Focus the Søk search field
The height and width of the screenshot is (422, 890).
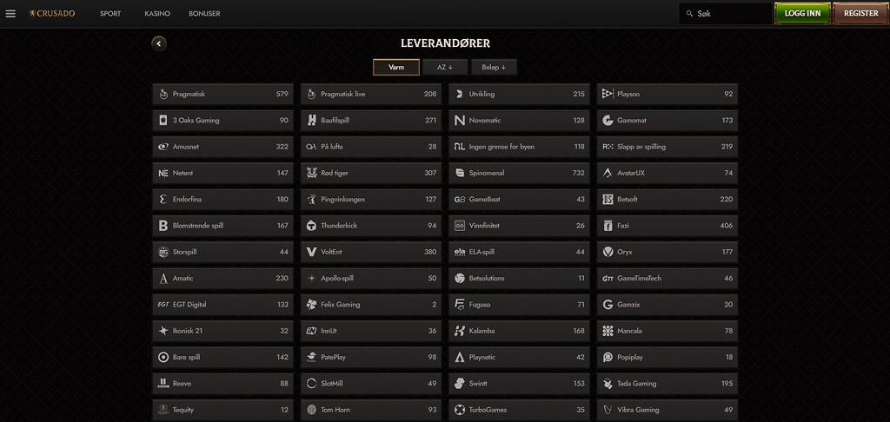[x=726, y=14]
